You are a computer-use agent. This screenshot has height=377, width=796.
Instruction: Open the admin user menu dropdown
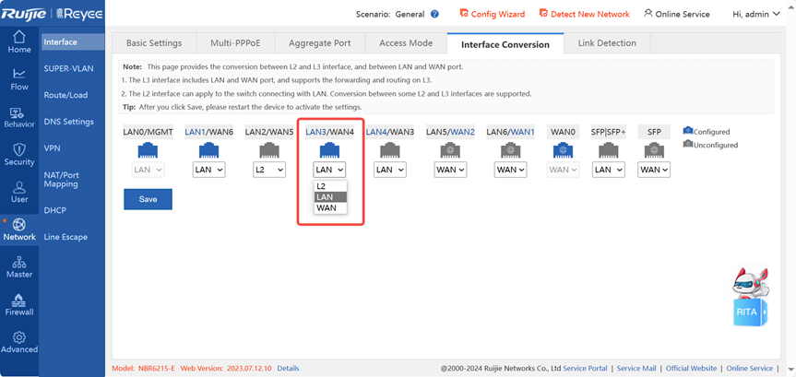point(760,15)
